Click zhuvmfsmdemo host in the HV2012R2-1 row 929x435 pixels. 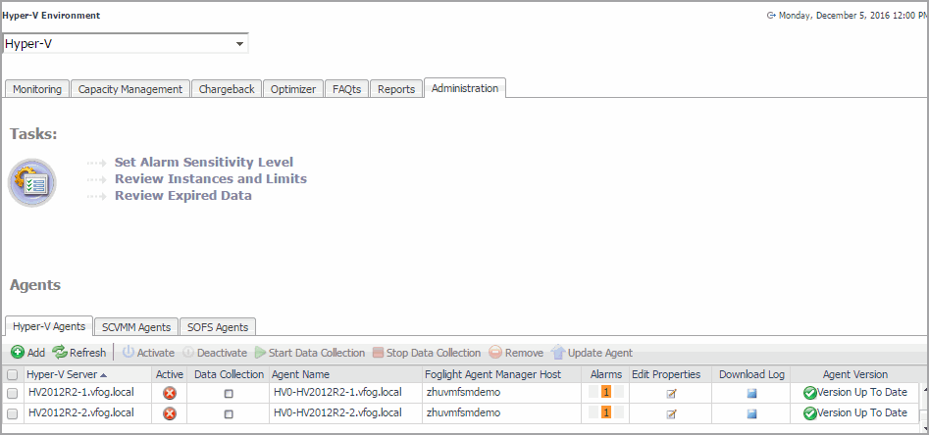click(463, 393)
